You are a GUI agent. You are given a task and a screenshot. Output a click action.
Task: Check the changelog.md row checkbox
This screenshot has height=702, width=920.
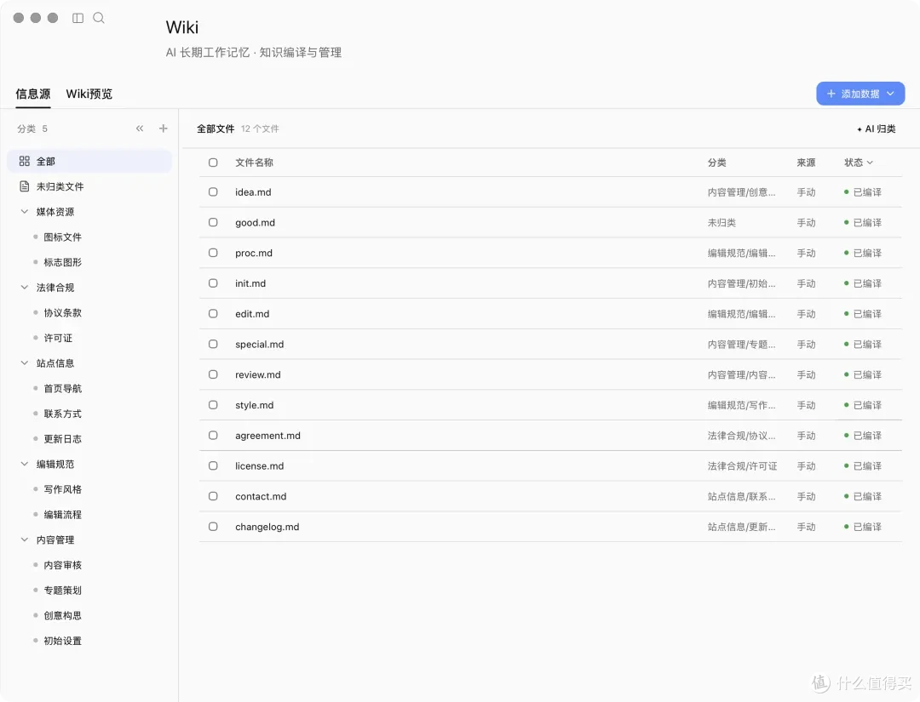pyautogui.click(x=213, y=527)
